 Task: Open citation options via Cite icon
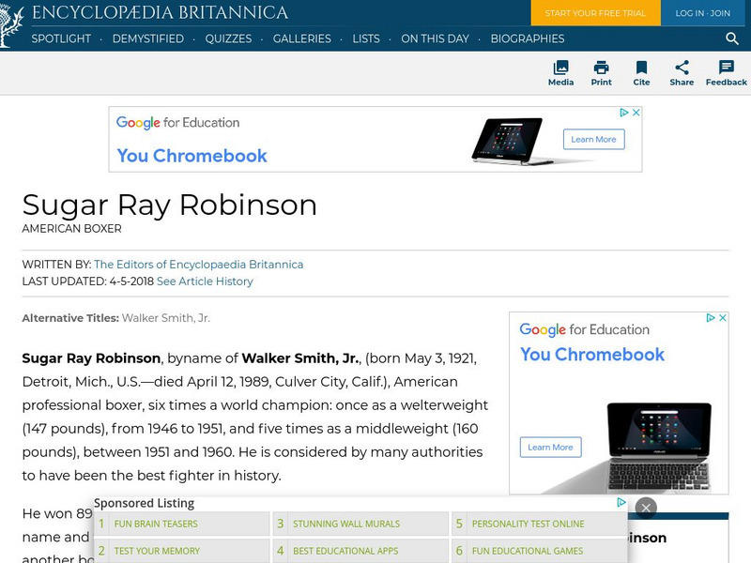[642, 73]
